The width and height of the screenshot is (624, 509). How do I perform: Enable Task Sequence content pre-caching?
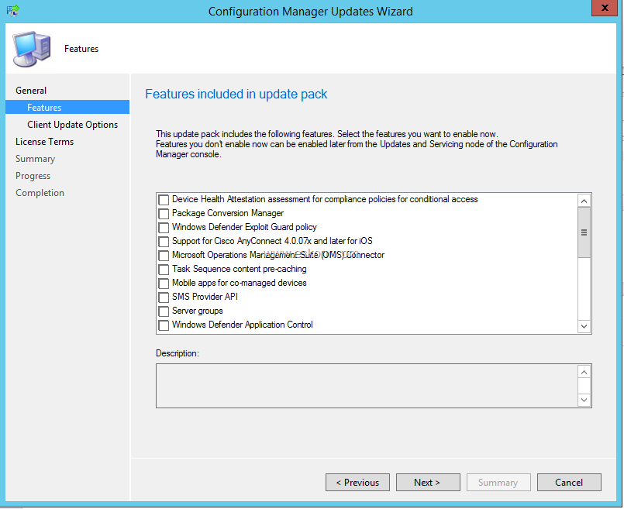164,270
